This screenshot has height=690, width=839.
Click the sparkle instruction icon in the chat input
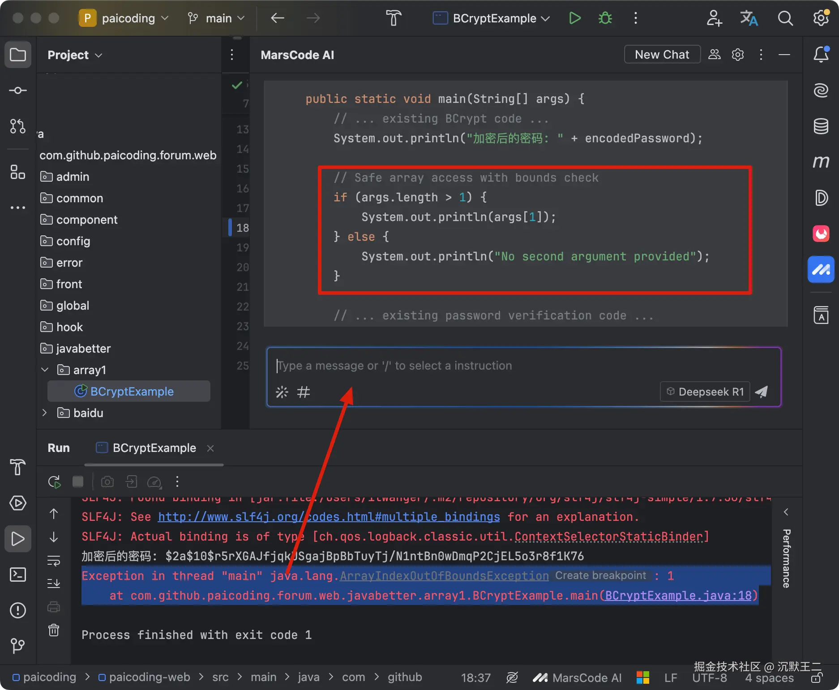coord(282,392)
